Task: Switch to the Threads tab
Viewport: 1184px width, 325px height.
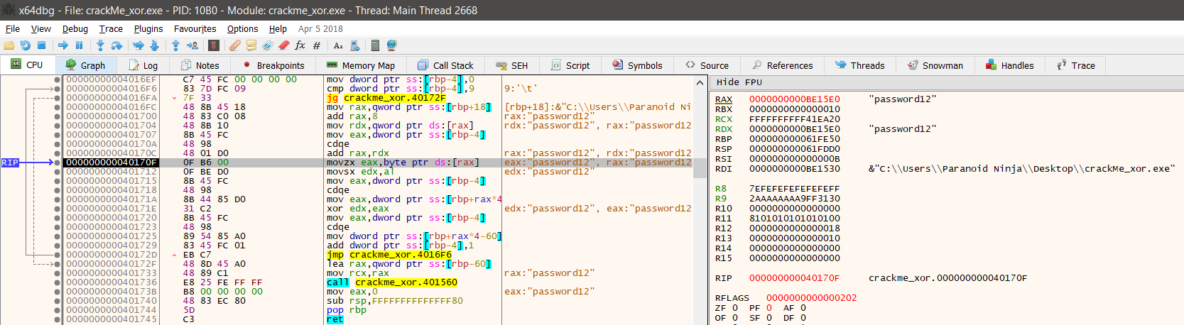Action: [x=859, y=65]
